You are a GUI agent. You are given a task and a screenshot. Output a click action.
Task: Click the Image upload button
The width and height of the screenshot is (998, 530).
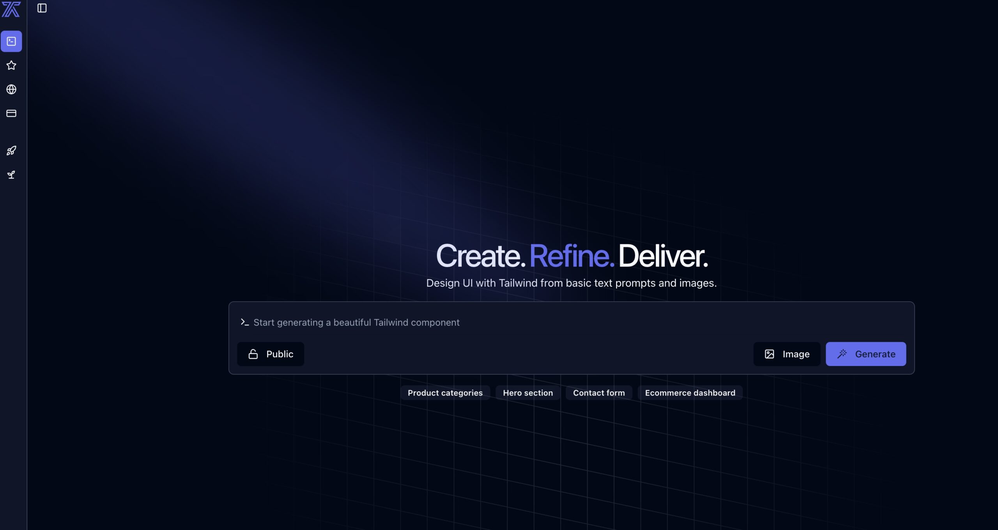[787, 354]
